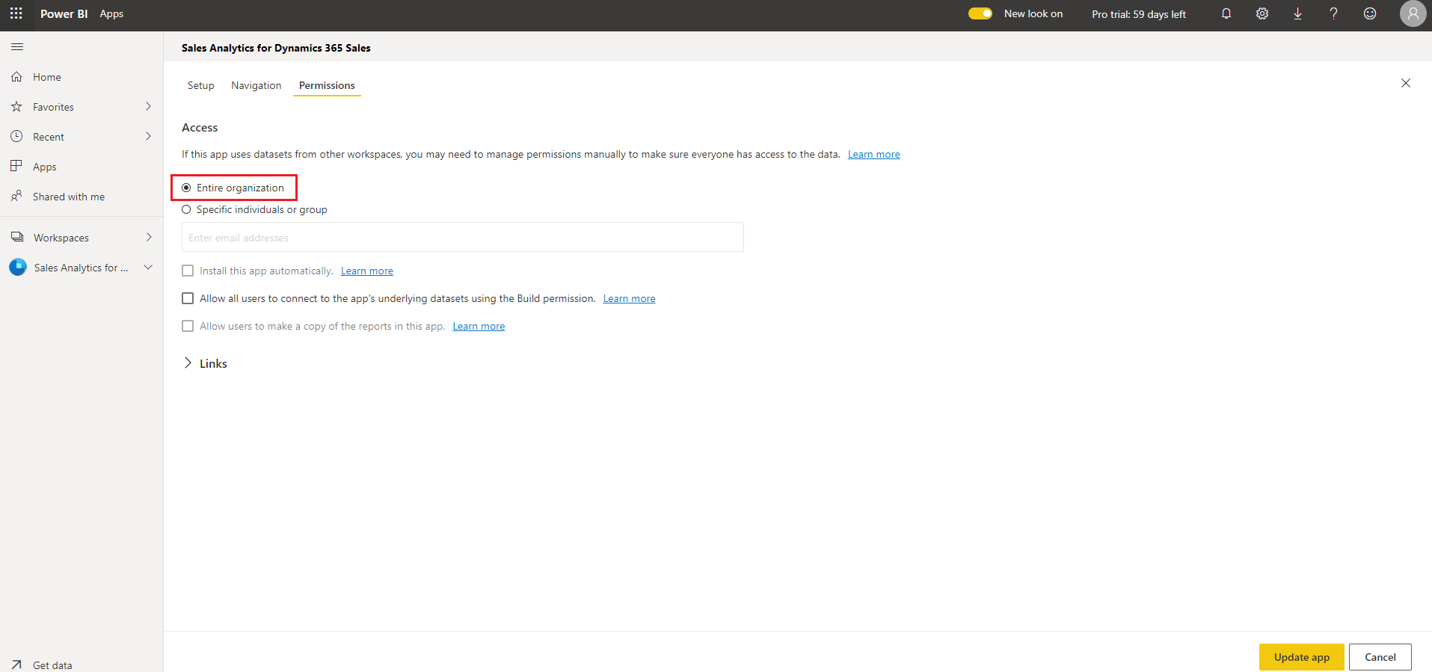Open Learn more link for copying reports
This screenshot has height=672, width=1432.
pyautogui.click(x=479, y=326)
